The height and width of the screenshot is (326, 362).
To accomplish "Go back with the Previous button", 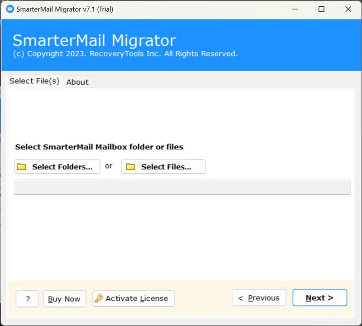I will pyautogui.click(x=259, y=298).
